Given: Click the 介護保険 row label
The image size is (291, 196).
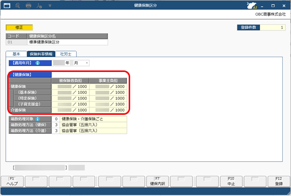Looking at the screenshot, I should click(30, 110).
